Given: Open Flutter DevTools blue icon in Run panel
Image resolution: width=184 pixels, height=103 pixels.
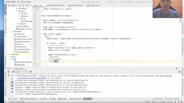Looking at the screenshot, I should click(30, 72).
